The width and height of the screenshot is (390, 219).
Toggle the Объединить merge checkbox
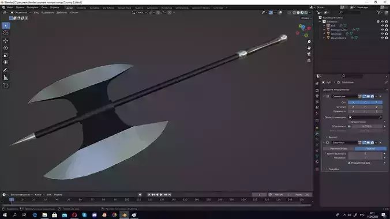[349, 126]
